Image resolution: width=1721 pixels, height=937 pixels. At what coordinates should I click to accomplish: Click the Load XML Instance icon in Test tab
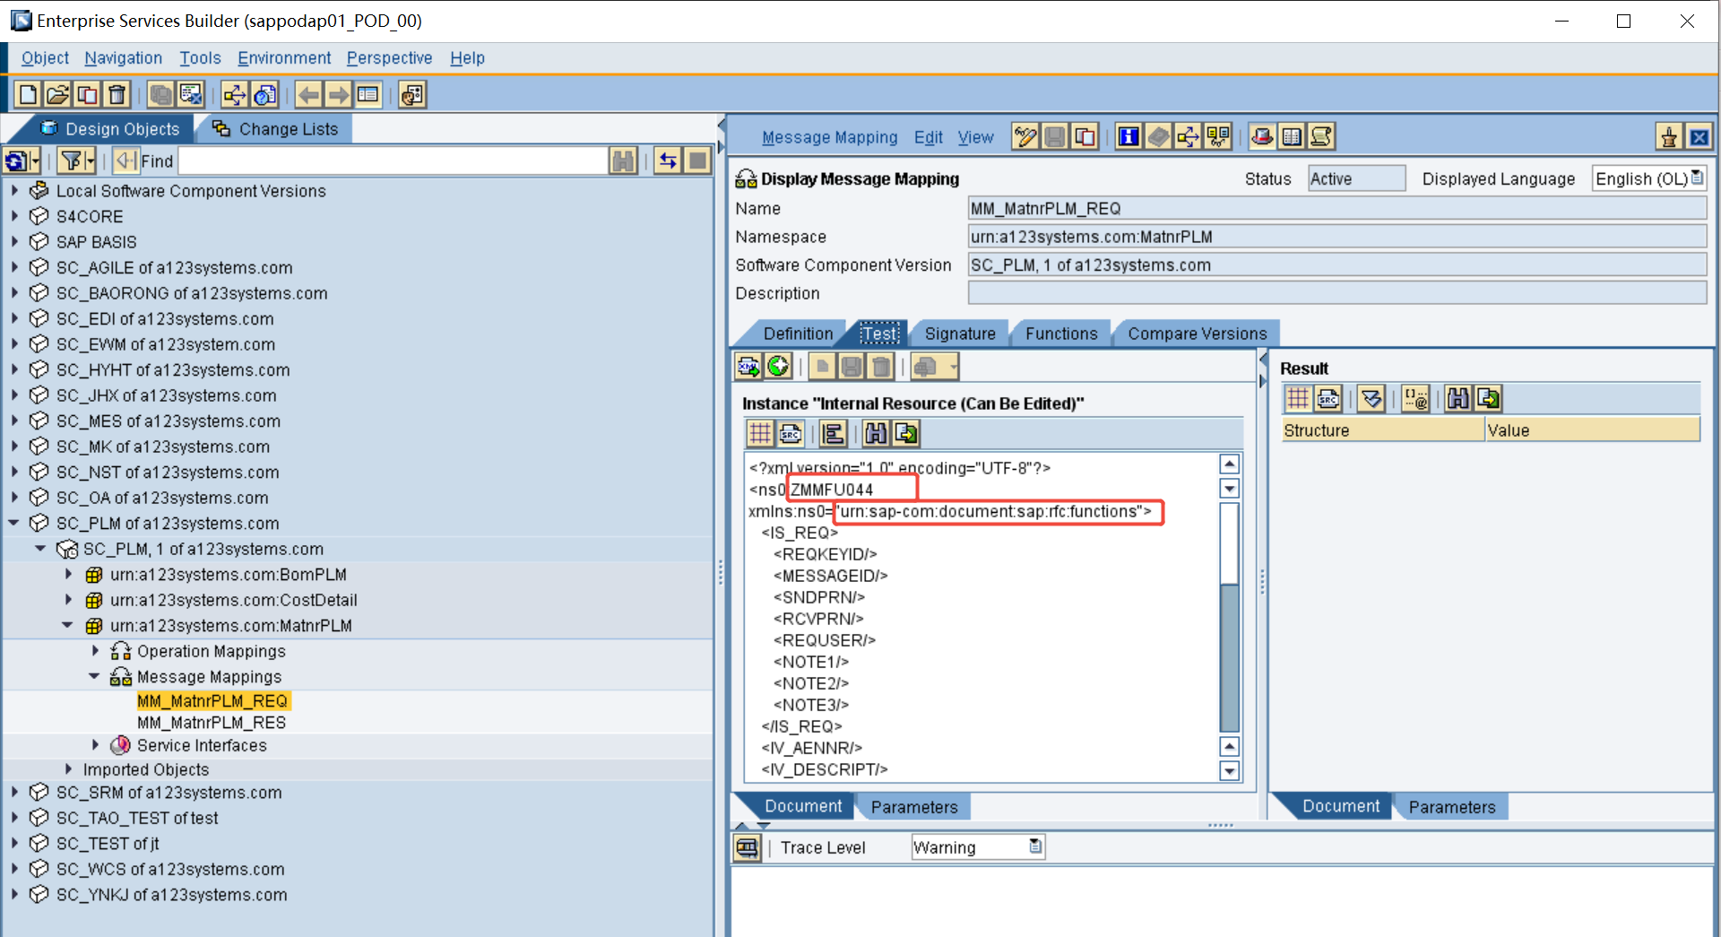tap(748, 366)
